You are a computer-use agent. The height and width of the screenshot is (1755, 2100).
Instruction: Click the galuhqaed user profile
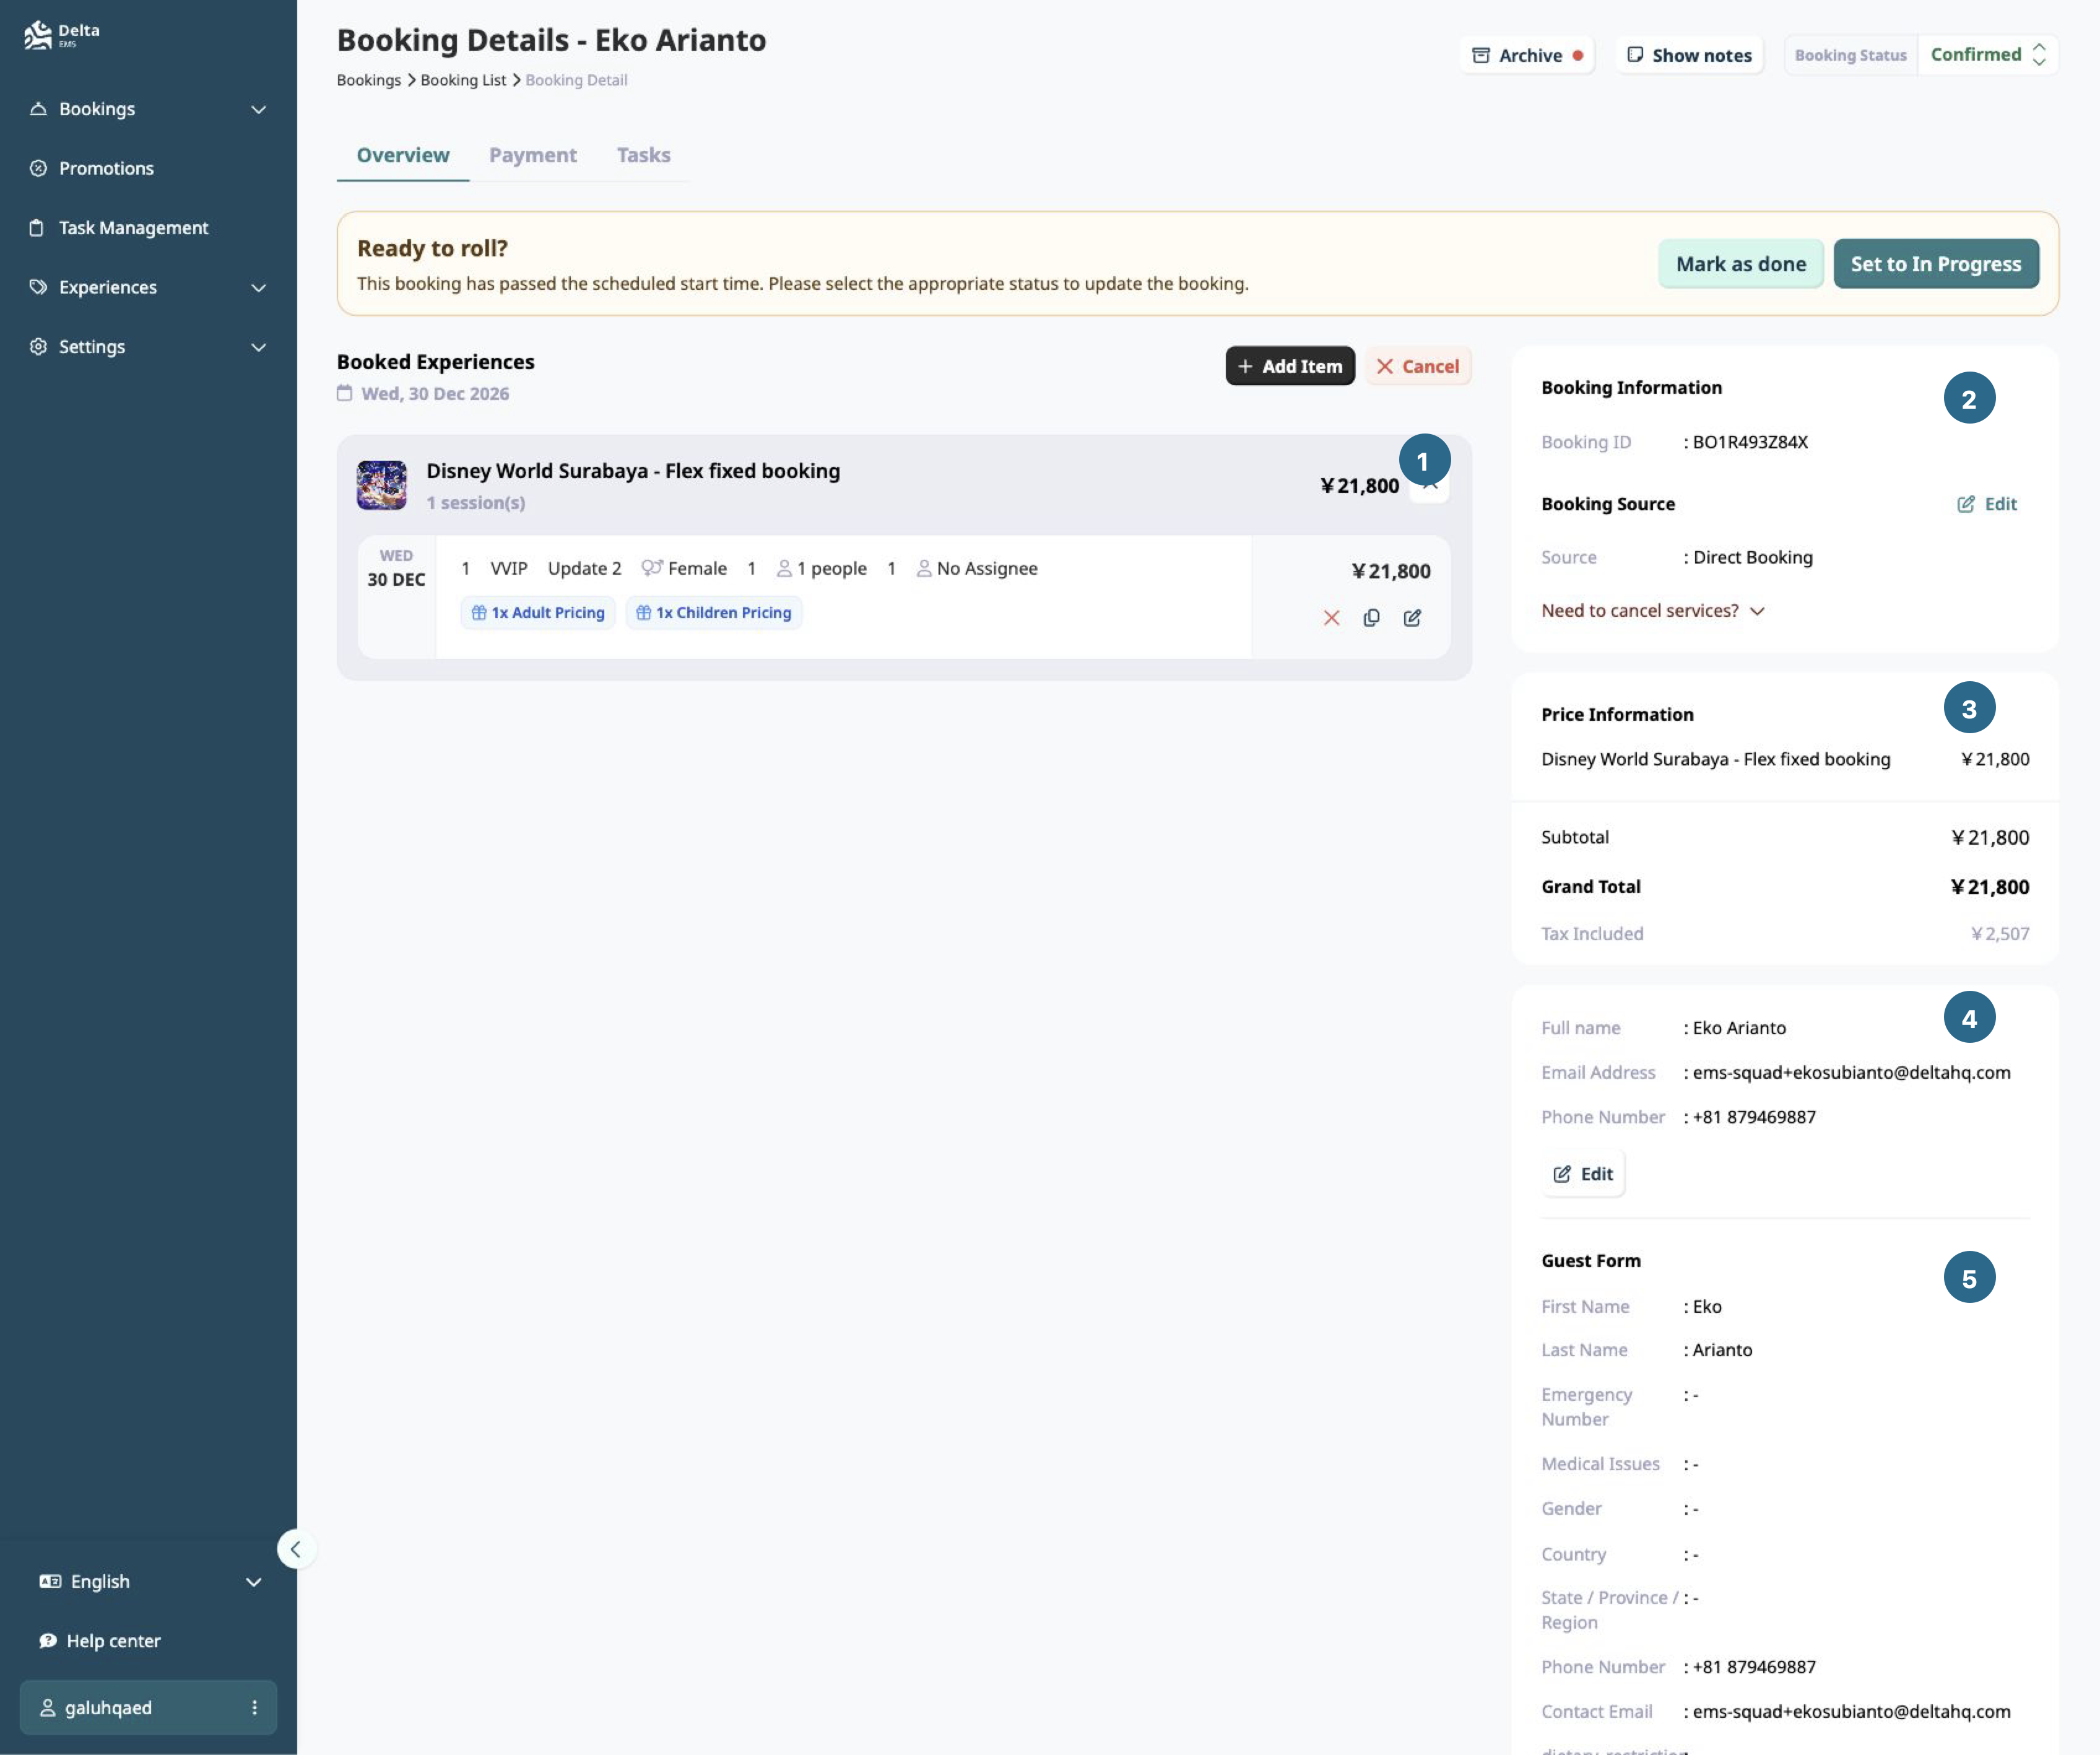tap(148, 1708)
